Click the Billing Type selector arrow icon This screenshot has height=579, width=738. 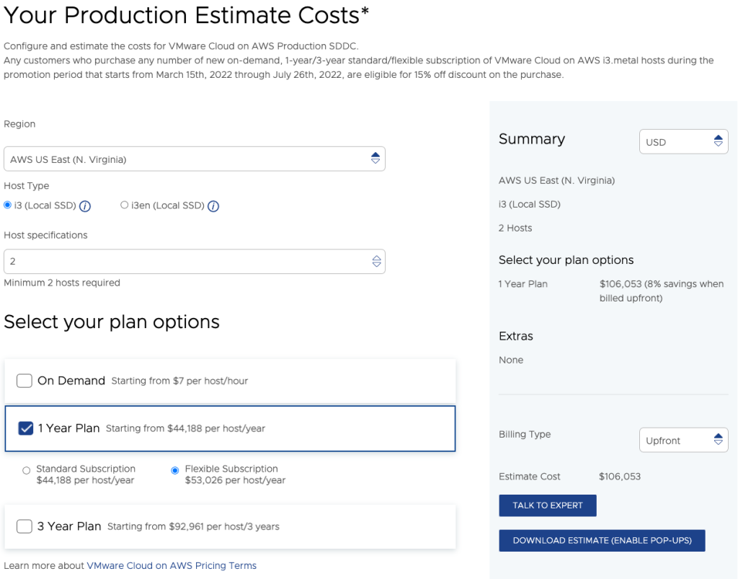[x=719, y=441]
